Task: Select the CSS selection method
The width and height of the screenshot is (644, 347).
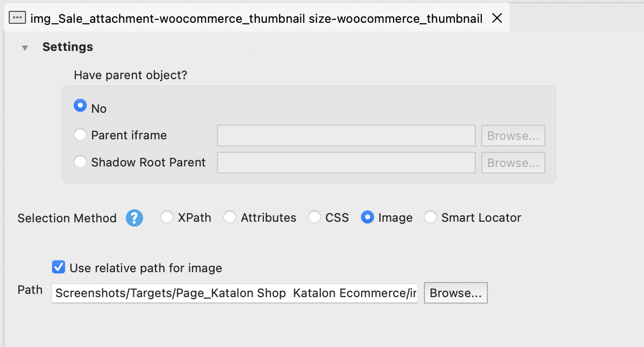Action: pos(314,217)
